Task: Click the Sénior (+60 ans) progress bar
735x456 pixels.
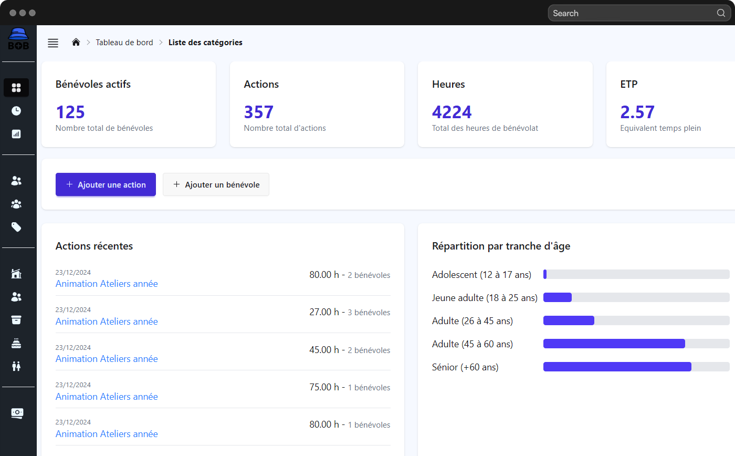Action: (636, 367)
